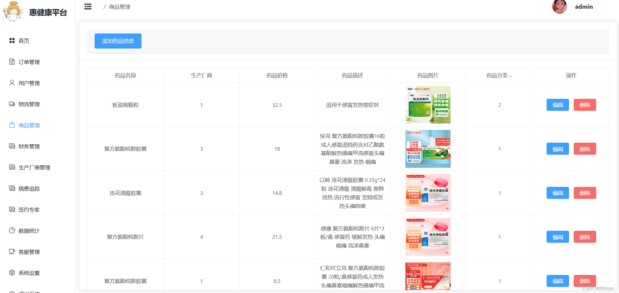The image size is (619, 293).
Task: Delete the 连花清瘟胶囊 row
Action: [585, 193]
